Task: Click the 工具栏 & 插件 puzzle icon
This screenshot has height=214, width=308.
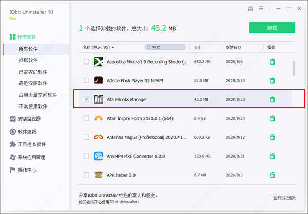Action: (x=13, y=144)
